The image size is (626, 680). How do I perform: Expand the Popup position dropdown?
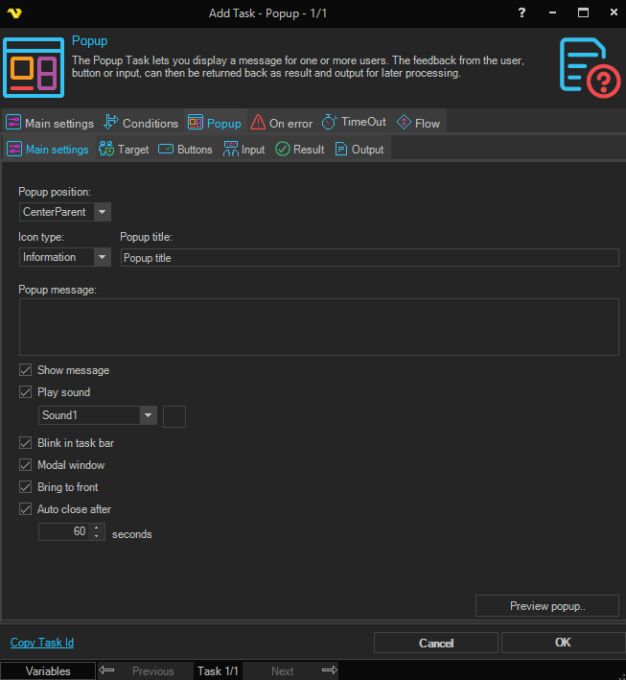[x=103, y=212]
